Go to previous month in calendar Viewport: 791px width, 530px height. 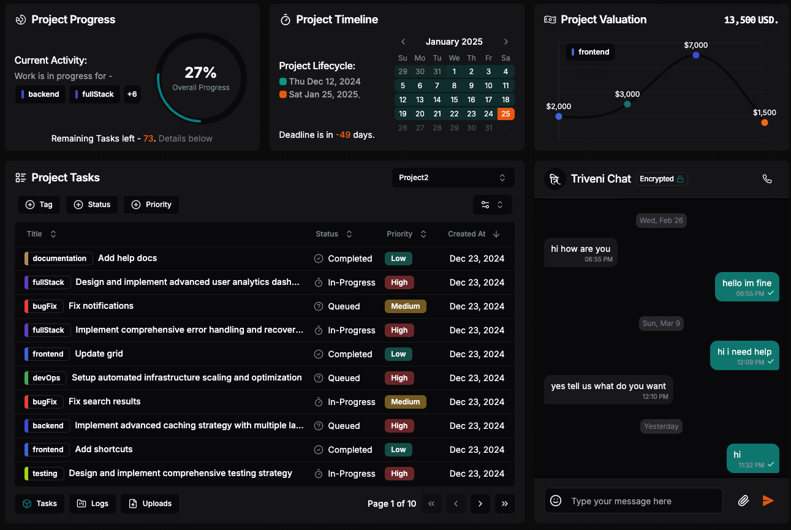coord(403,42)
